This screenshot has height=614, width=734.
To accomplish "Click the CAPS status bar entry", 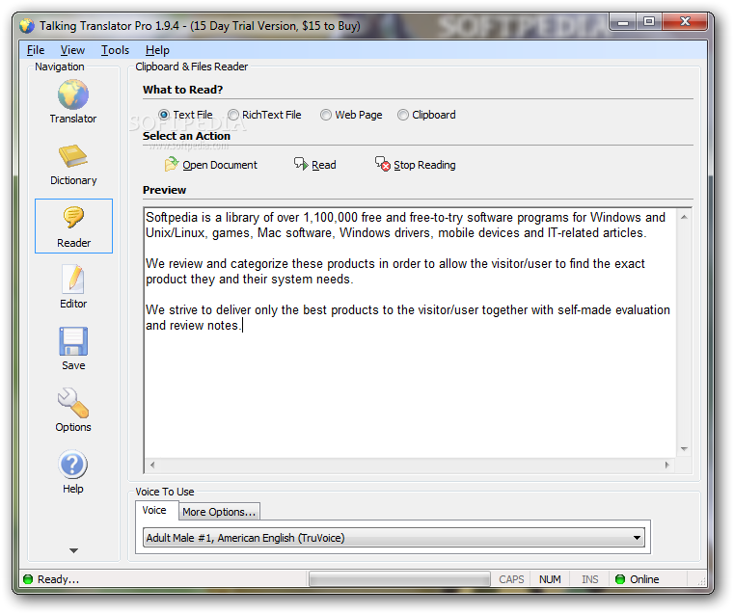I will [x=511, y=579].
